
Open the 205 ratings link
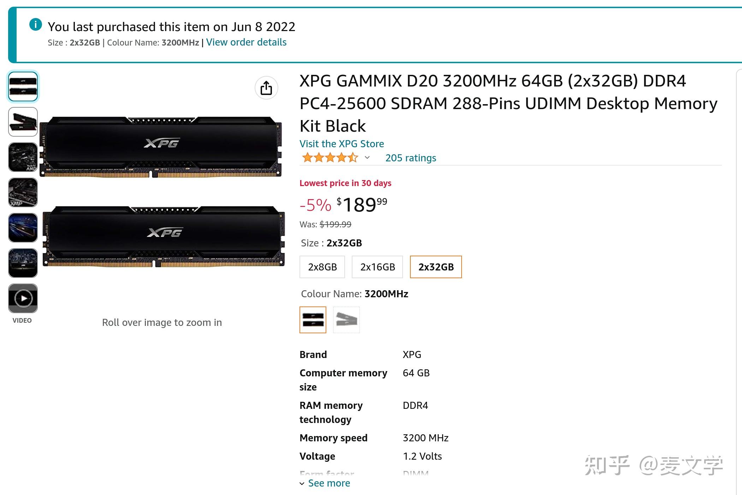click(x=410, y=158)
